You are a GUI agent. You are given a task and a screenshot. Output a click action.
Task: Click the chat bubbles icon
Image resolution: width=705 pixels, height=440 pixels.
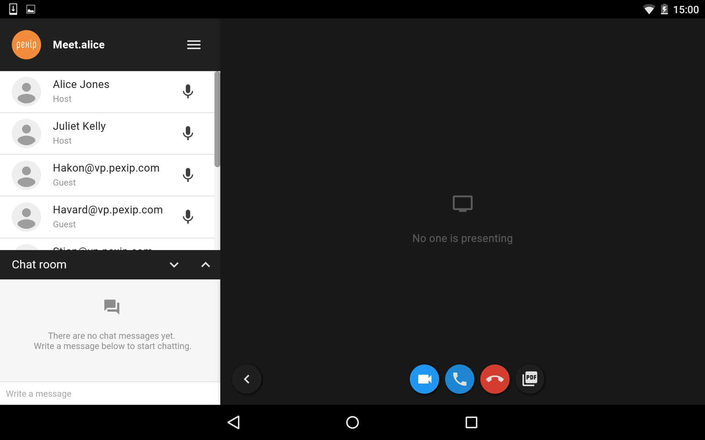[112, 307]
